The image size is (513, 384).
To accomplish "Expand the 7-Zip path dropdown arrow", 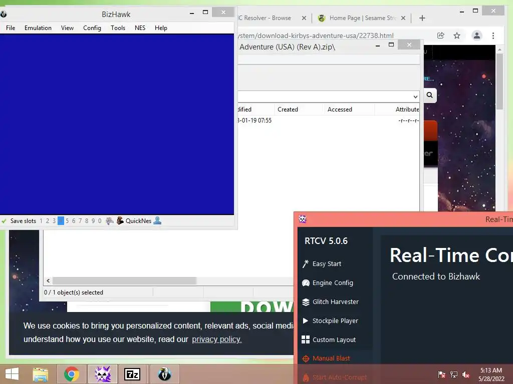I will point(415,96).
